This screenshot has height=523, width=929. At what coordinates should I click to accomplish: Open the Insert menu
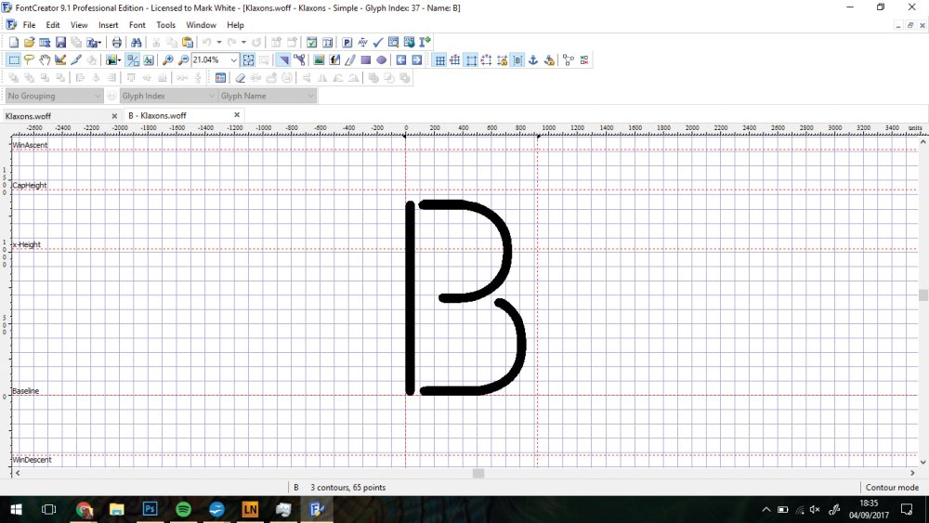point(108,25)
